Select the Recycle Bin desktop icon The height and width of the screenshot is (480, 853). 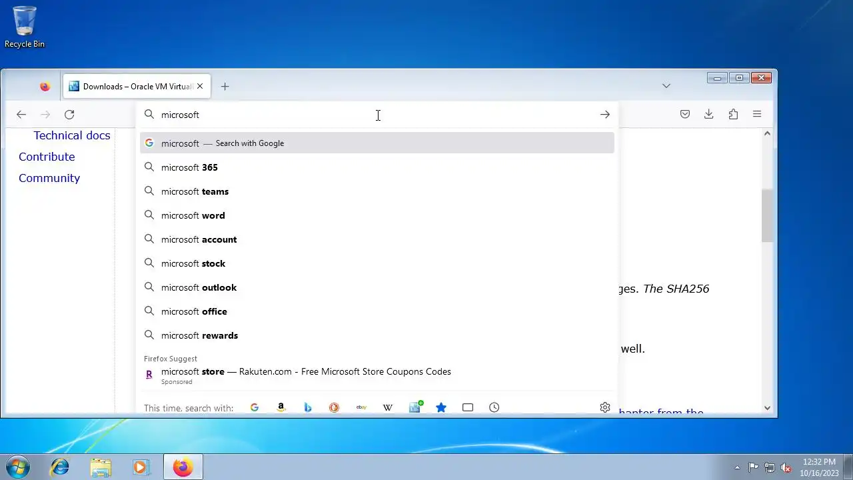(x=25, y=27)
